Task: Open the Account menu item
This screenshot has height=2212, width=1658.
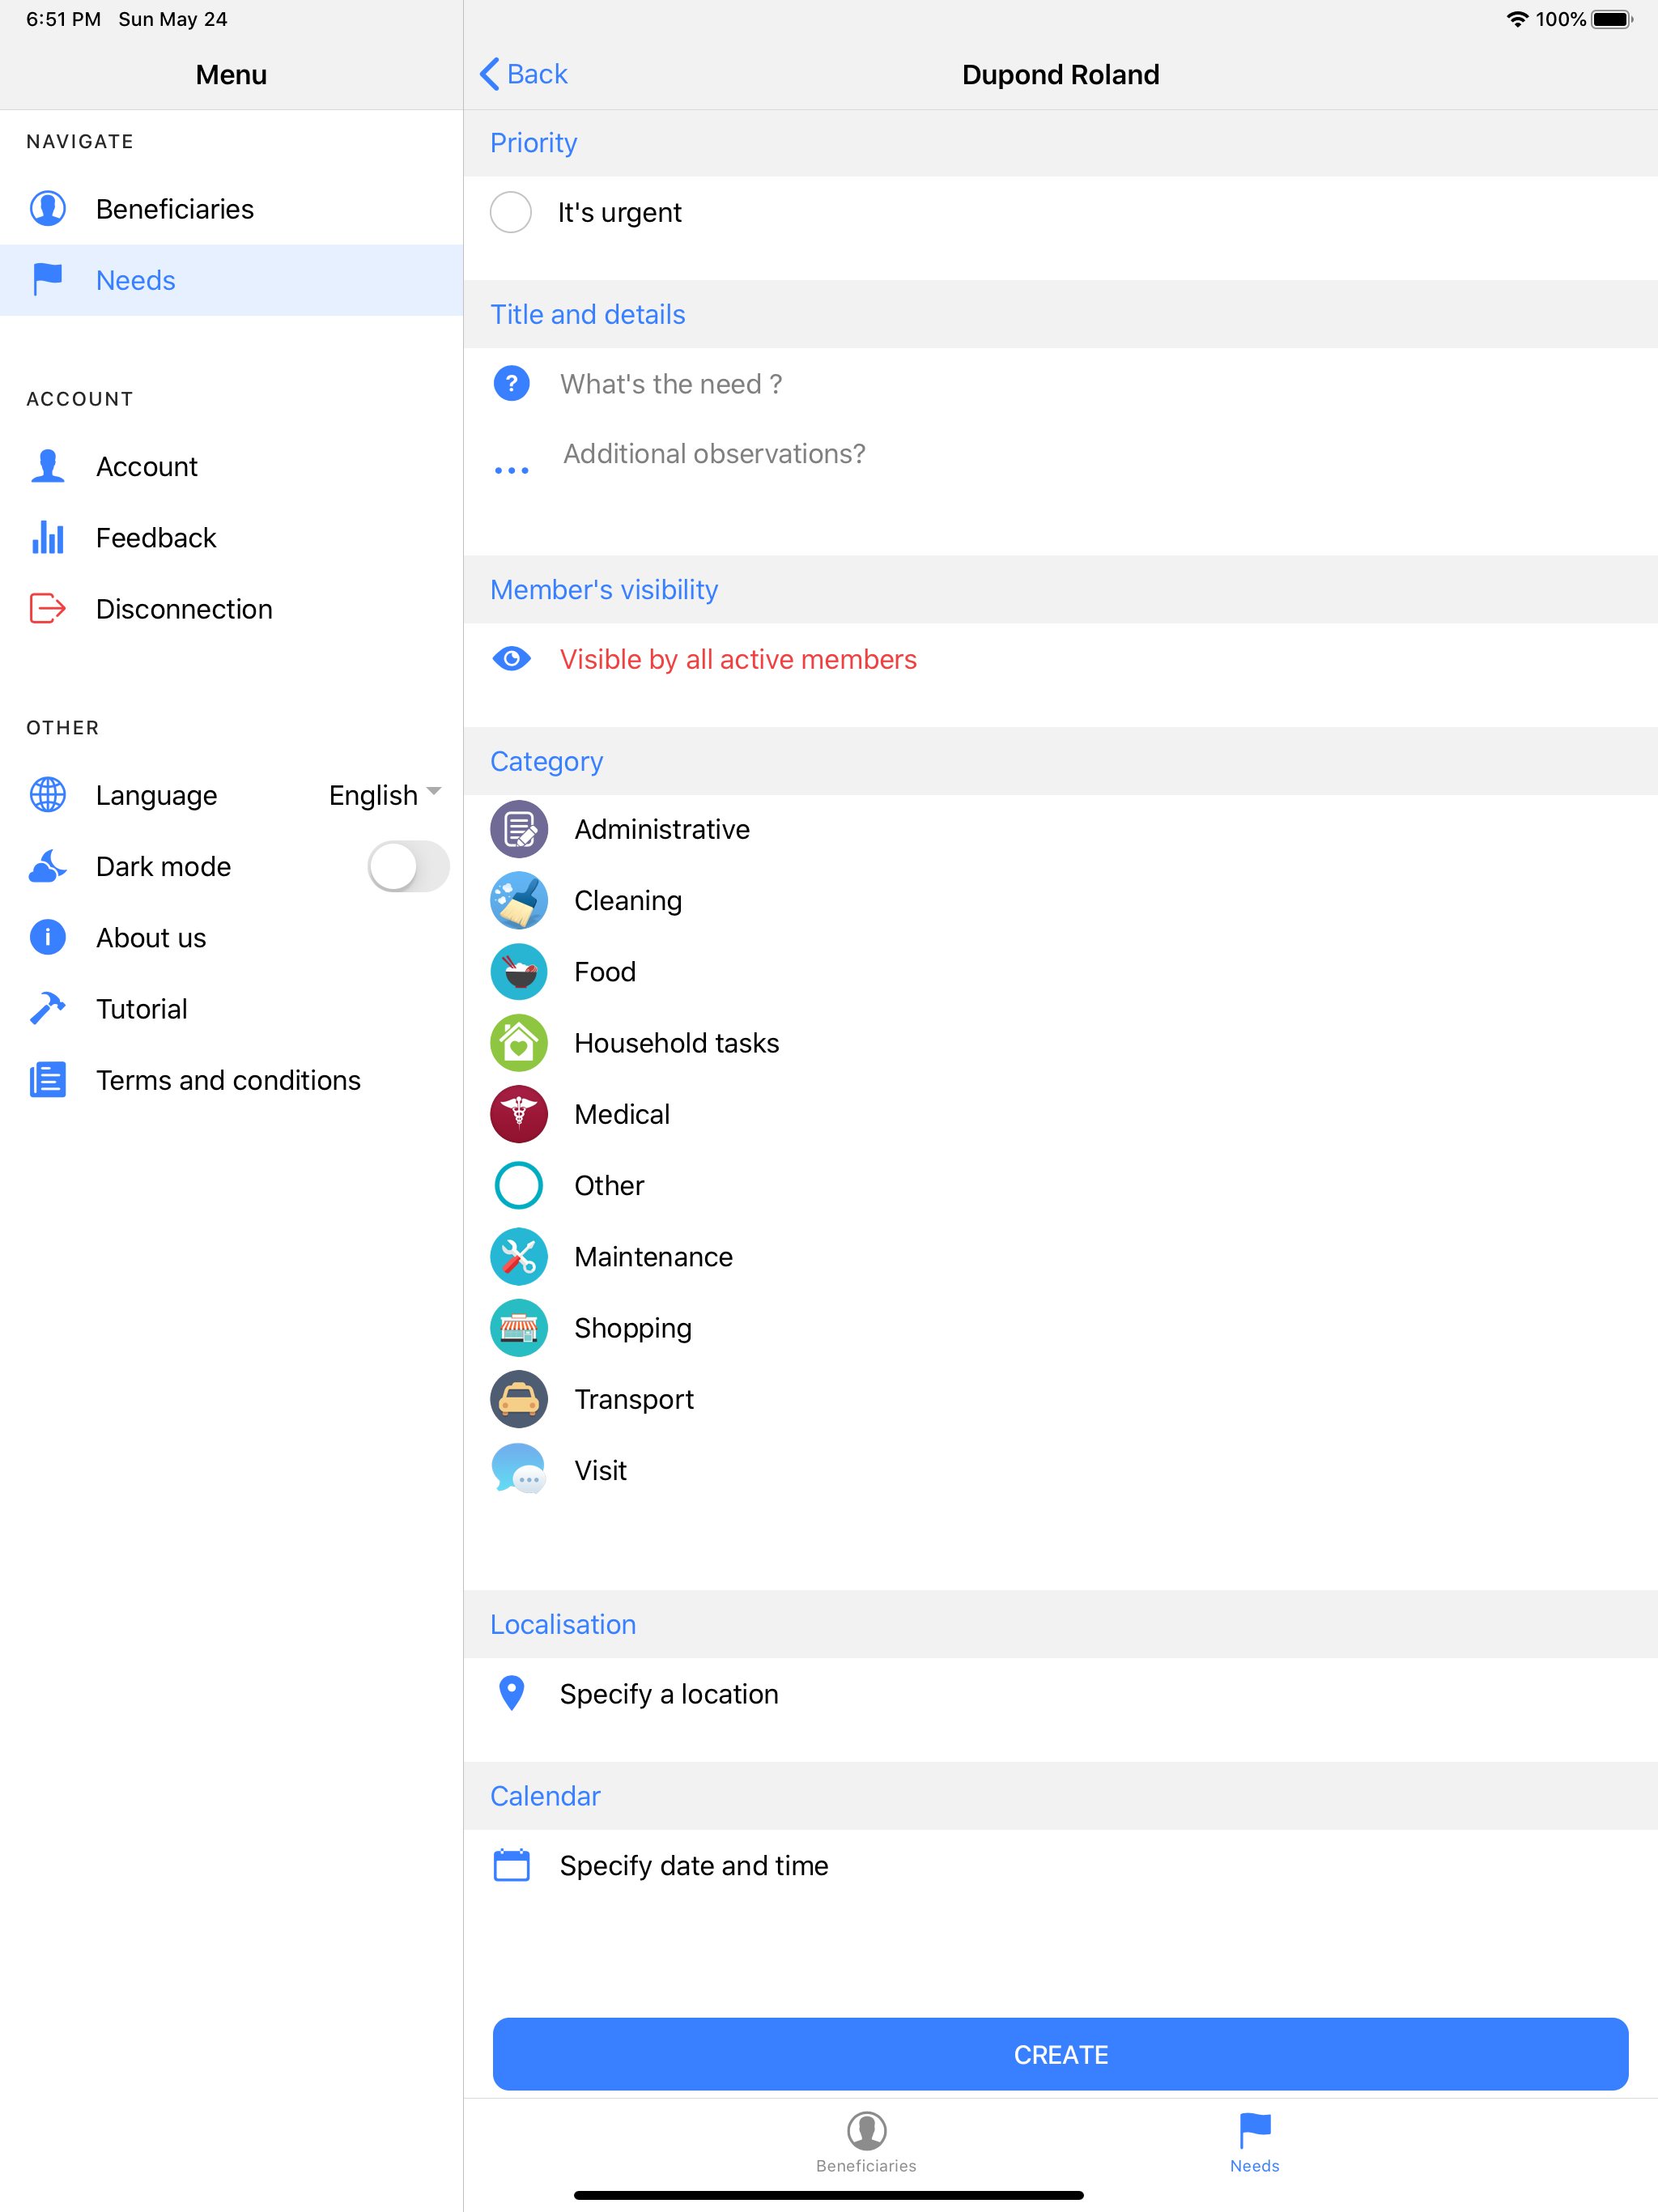Action: [x=231, y=466]
